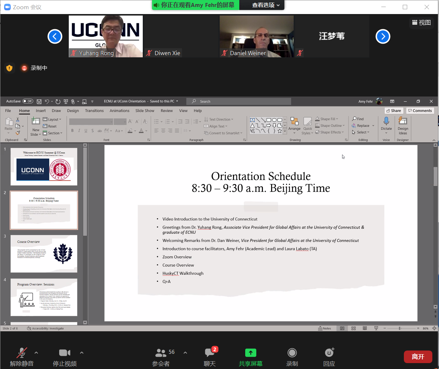Toggle Underline formatting

click(x=86, y=131)
